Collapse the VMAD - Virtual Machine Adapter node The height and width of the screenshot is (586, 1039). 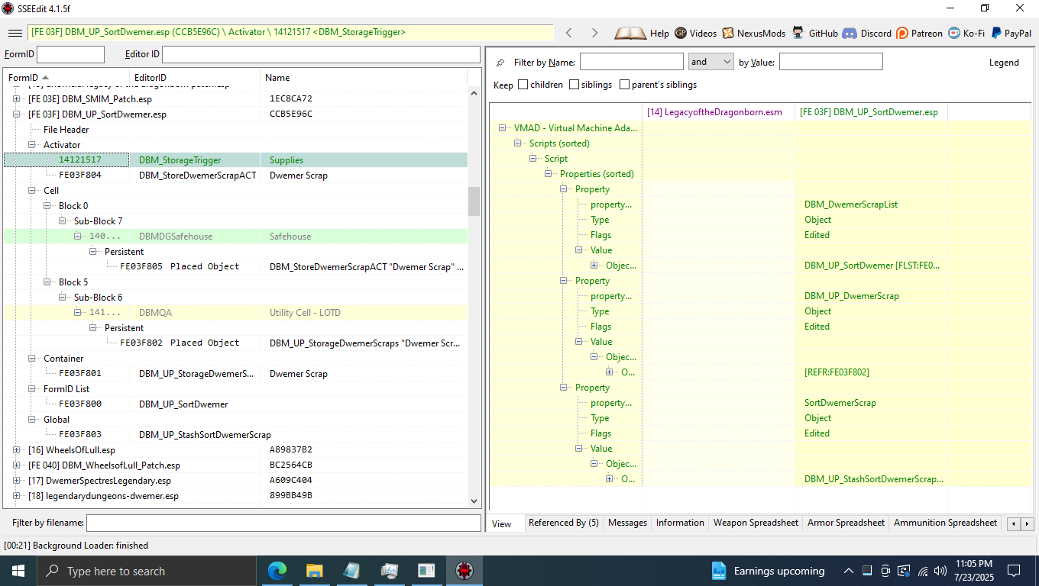coord(503,128)
